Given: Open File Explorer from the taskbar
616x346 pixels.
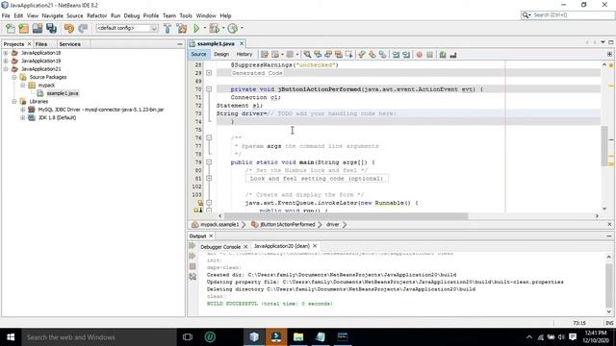Looking at the screenshot, I should click(298, 337).
